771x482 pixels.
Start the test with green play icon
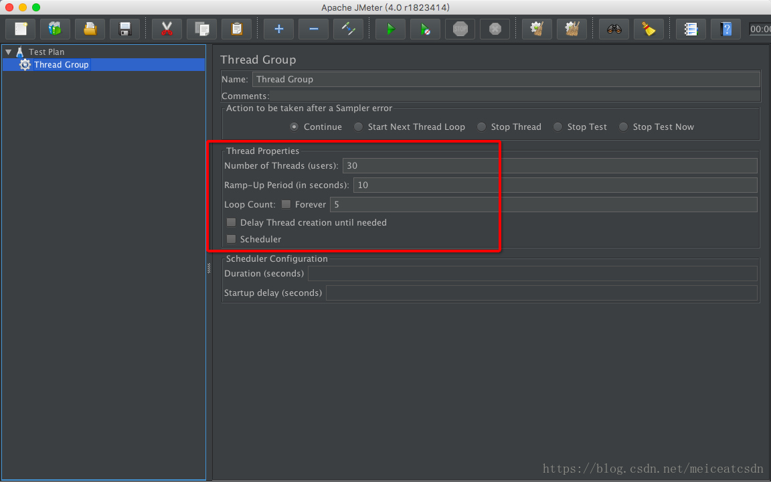point(390,29)
